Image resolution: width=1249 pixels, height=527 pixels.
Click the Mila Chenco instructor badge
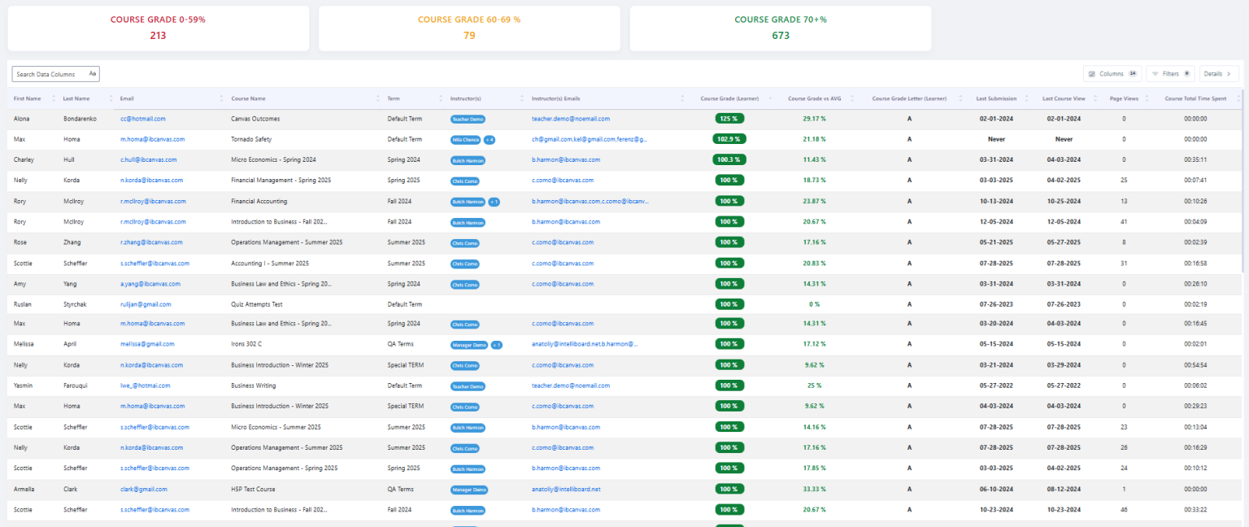(466, 140)
